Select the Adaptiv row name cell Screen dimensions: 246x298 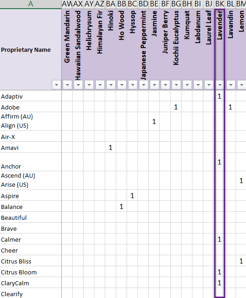(30, 96)
